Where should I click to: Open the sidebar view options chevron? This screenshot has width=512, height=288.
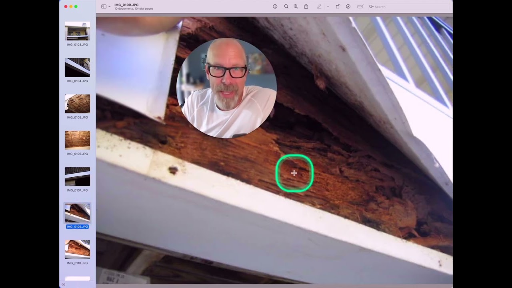(109, 7)
